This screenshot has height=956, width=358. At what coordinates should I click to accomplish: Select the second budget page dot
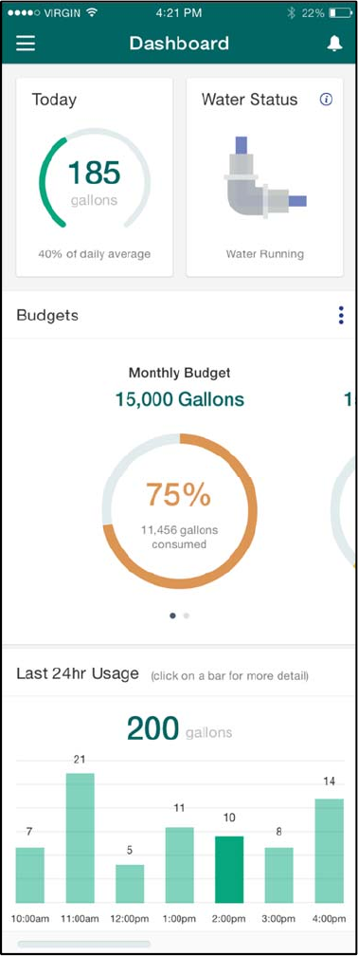click(x=187, y=616)
